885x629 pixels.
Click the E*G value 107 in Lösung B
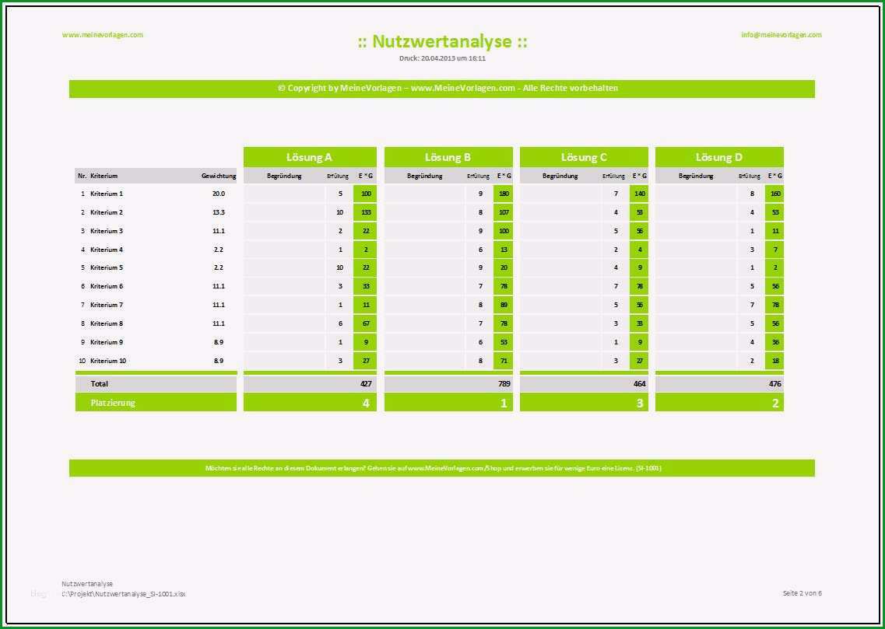click(504, 212)
